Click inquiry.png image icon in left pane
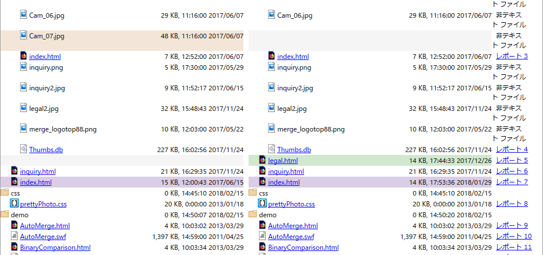The image size is (543, 255). (23, 67)
